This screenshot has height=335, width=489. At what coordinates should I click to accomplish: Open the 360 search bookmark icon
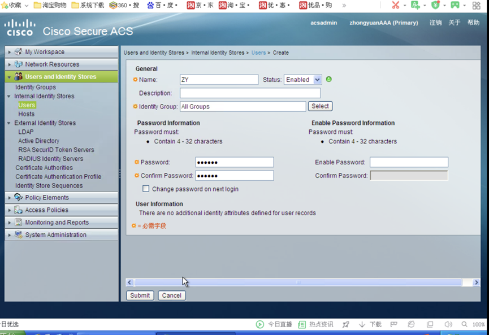tap(113, 5)
